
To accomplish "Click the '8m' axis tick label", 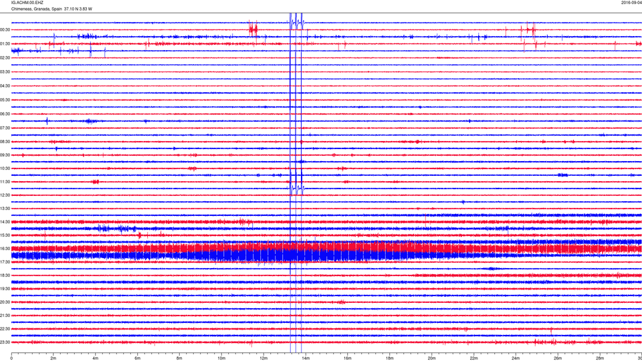I will 179,358.
